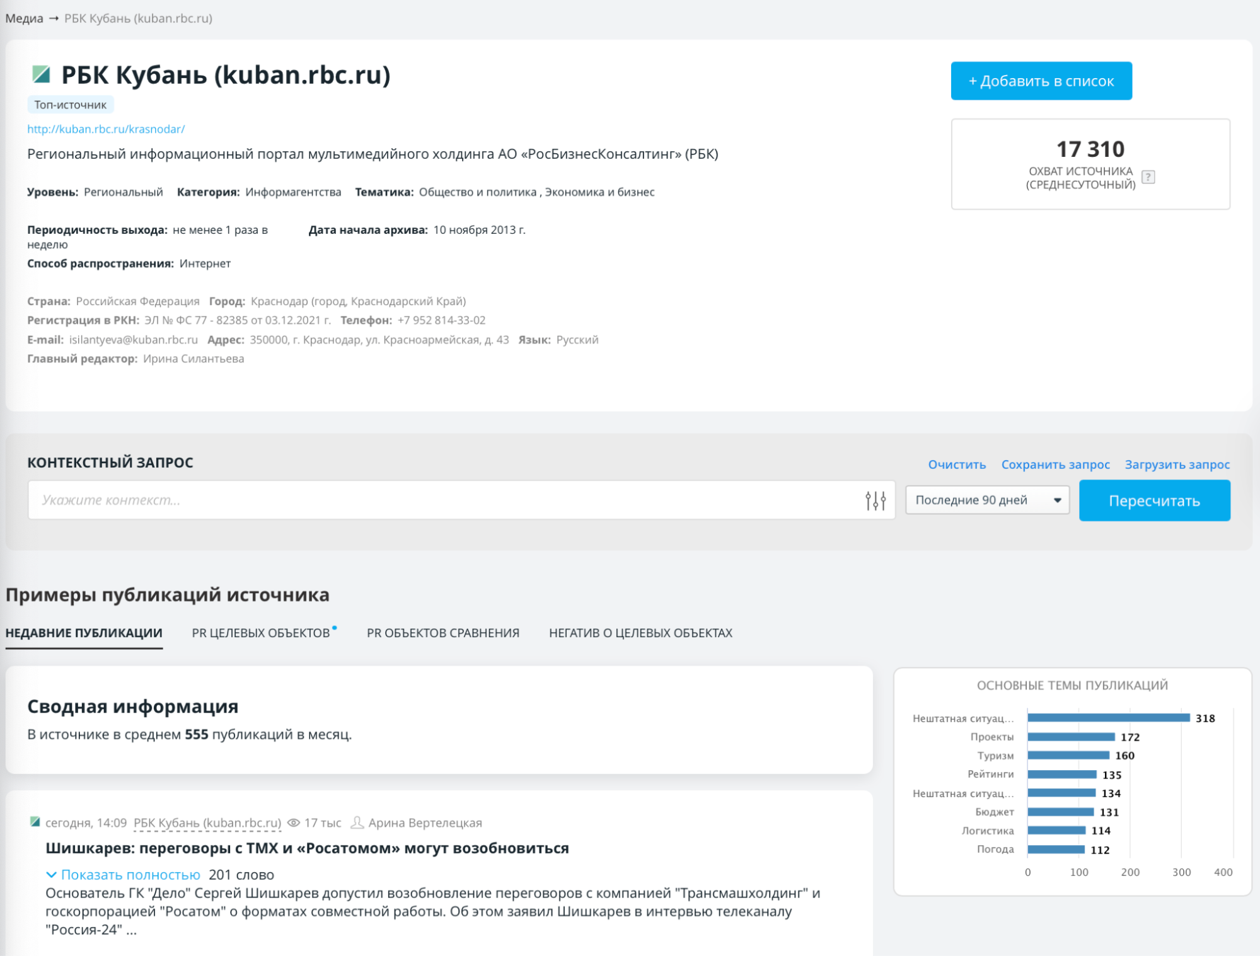Click the question mark help icon near reach
This screenshot has width=1260, height=956.
tap(1148, 178)
